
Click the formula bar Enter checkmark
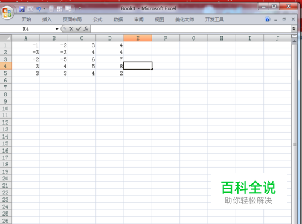79,29
